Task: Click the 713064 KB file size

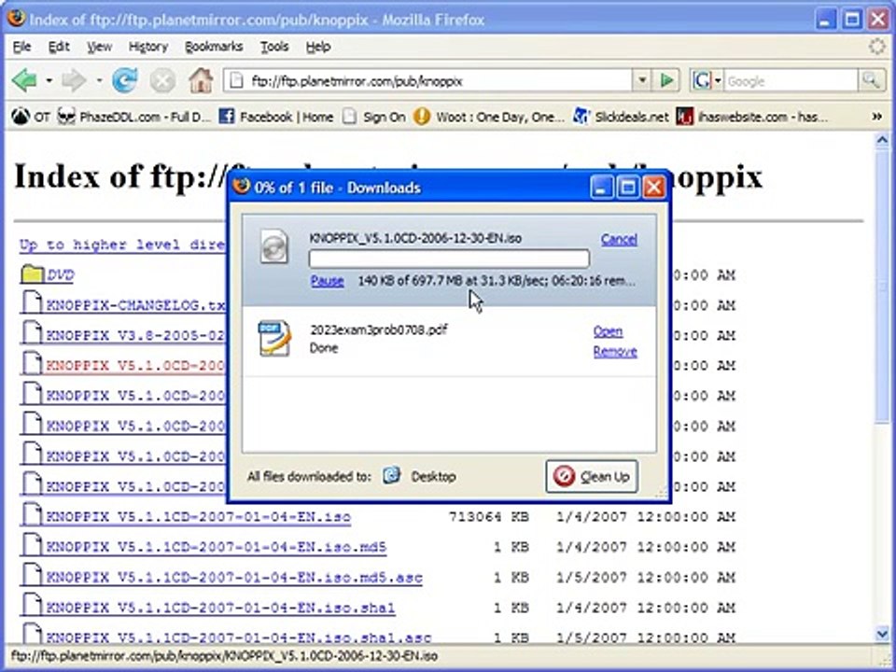Action: click(488, 517)
